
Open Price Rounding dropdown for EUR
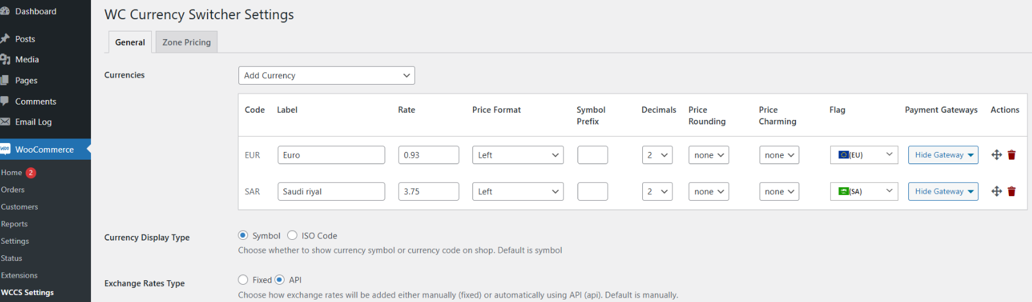pos(708,155)
